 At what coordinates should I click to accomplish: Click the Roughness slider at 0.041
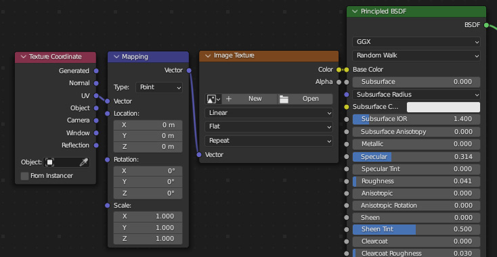click(x=416, y=181)
